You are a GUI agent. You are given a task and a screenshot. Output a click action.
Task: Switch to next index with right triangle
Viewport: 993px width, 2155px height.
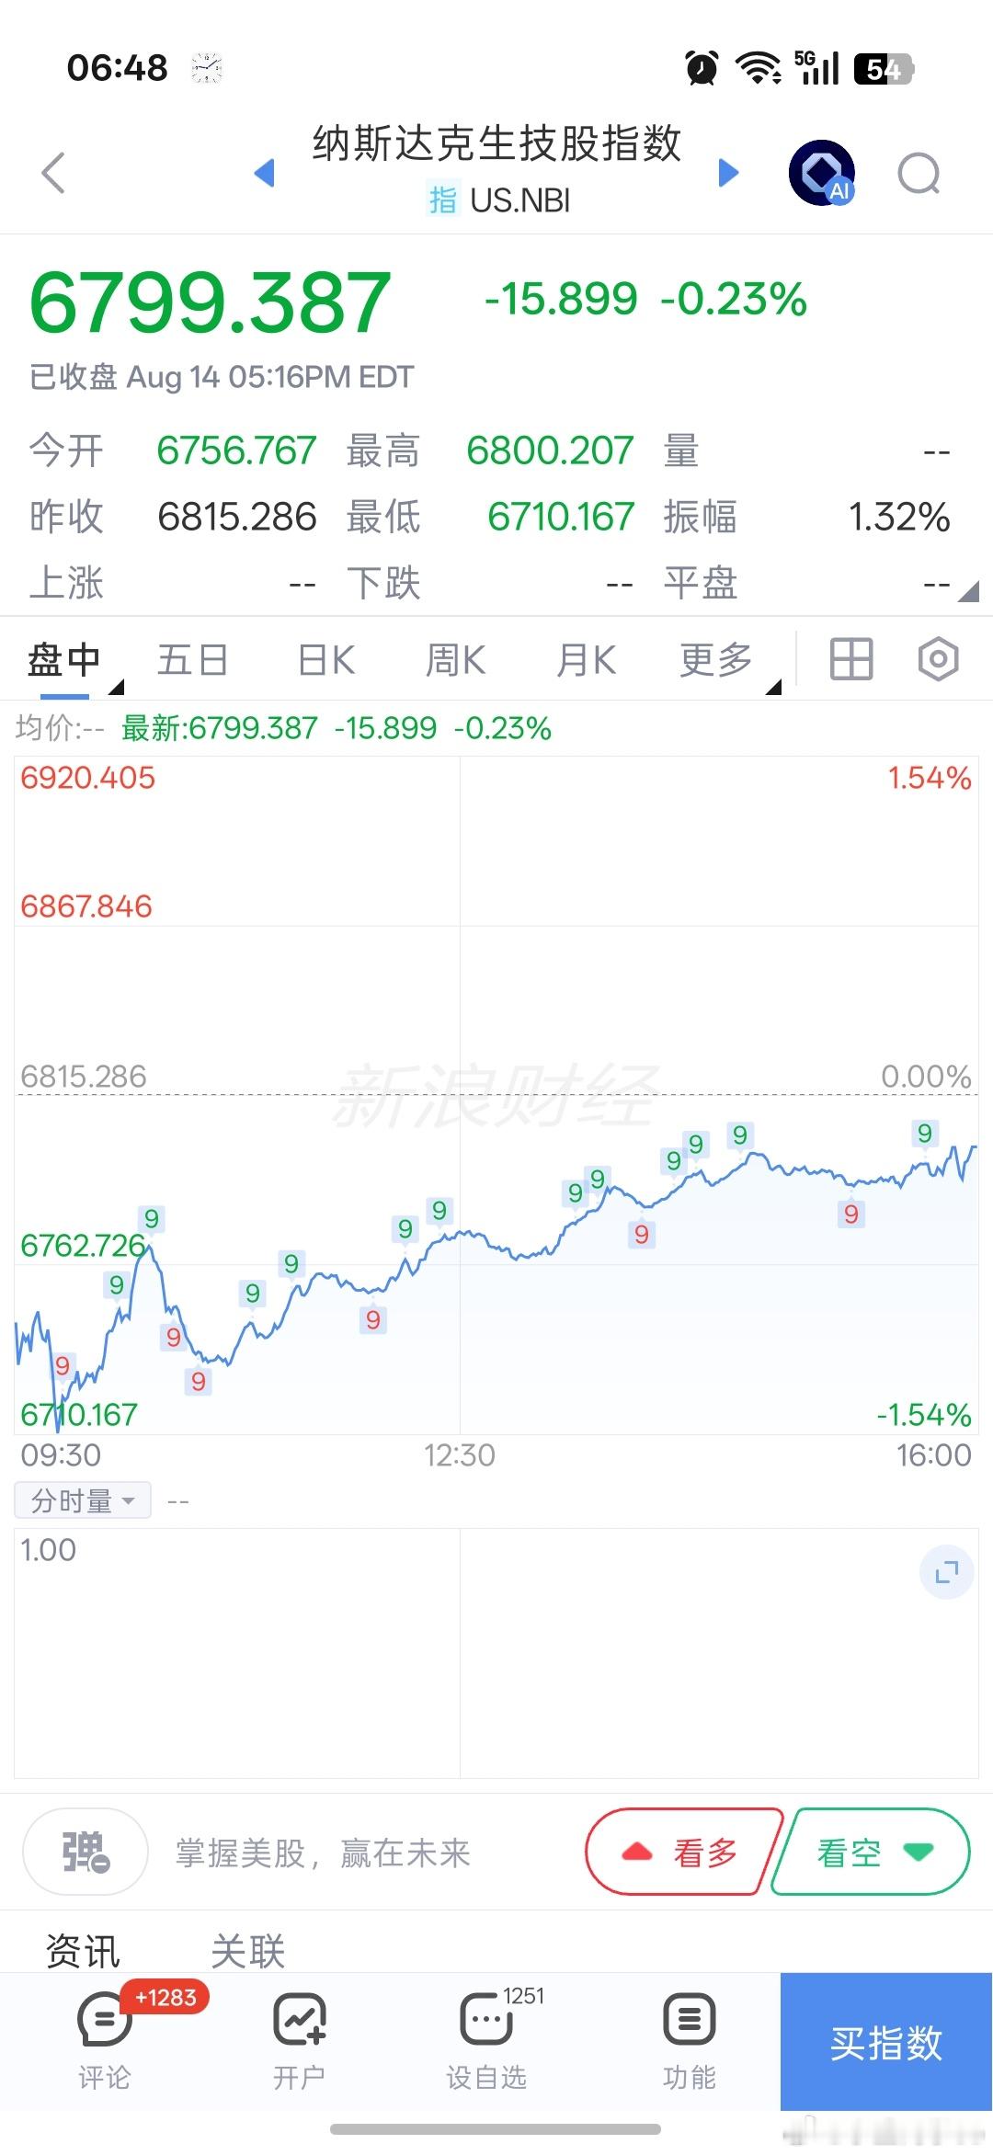(728, 172)
